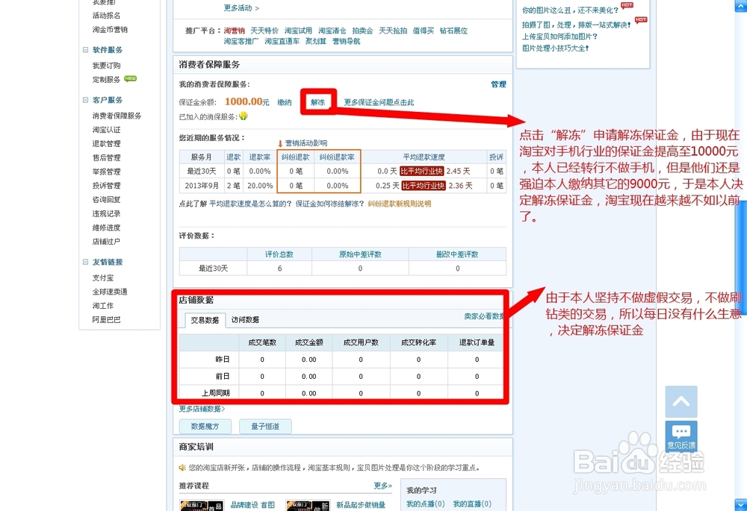Screen dimensions: 747x511
Task: Open 支付宝 friendly link
Action: (103, 278)
